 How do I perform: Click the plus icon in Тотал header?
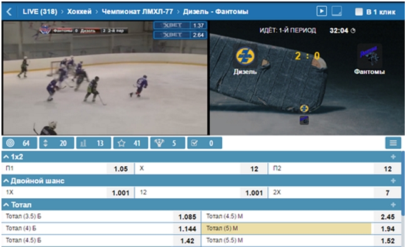pyautogui.click(x=393, y=204)
